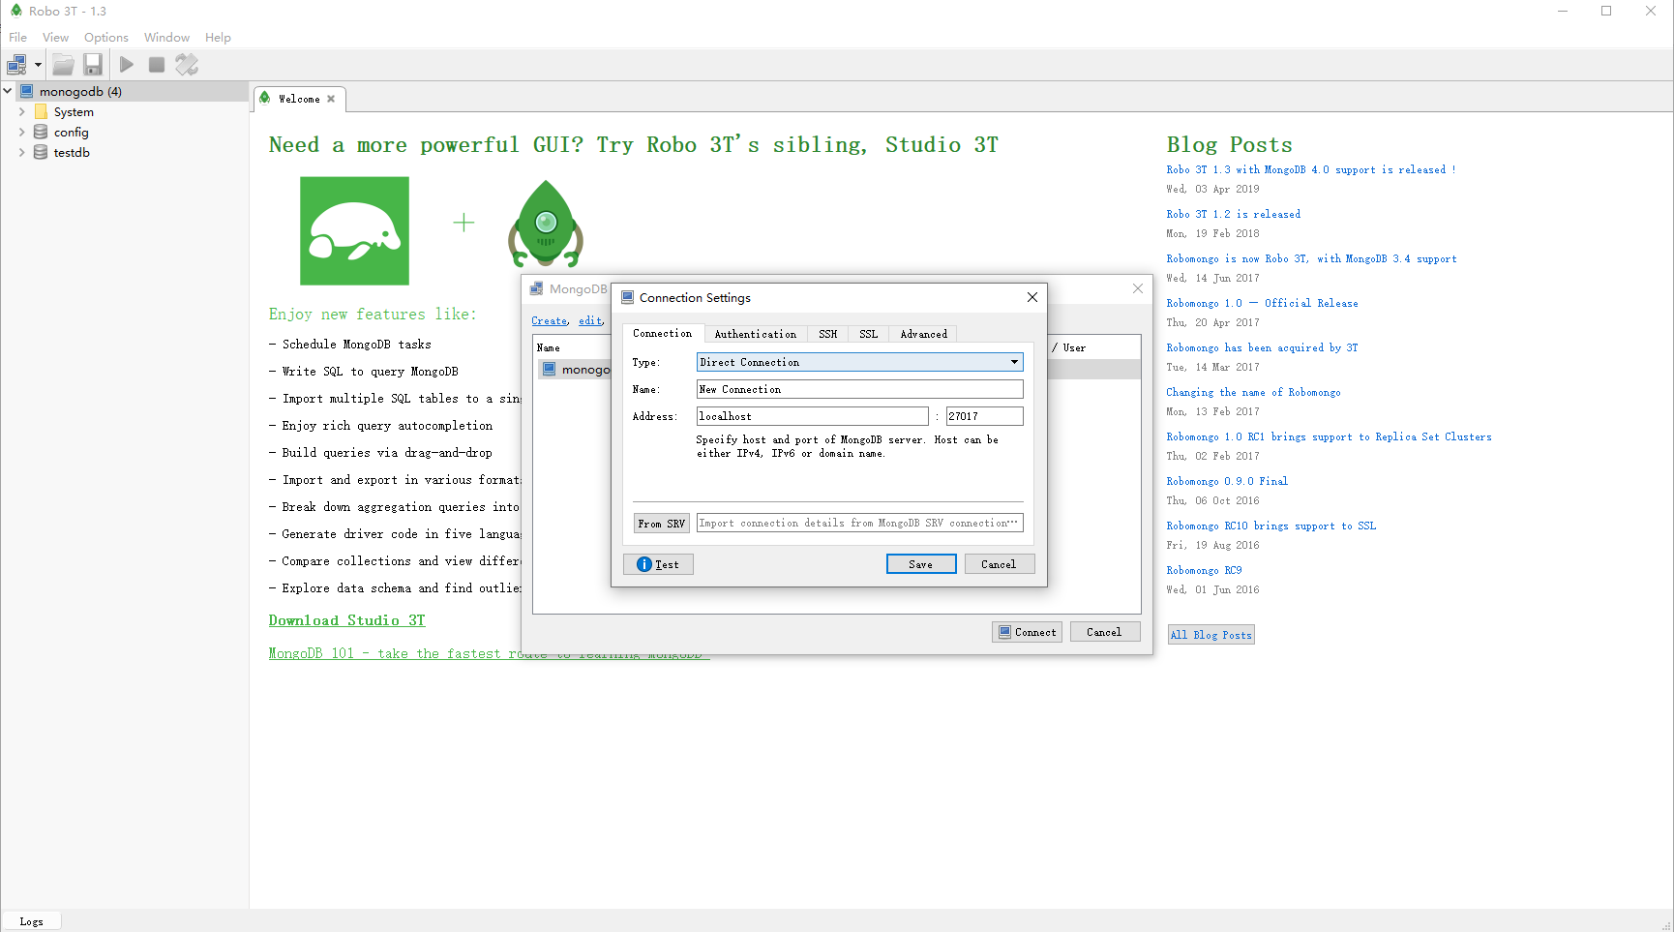Image resolution: width=1674 pixels, height=932 pixels.
Task: Click the testdb database icon
Action: (41, 152)
